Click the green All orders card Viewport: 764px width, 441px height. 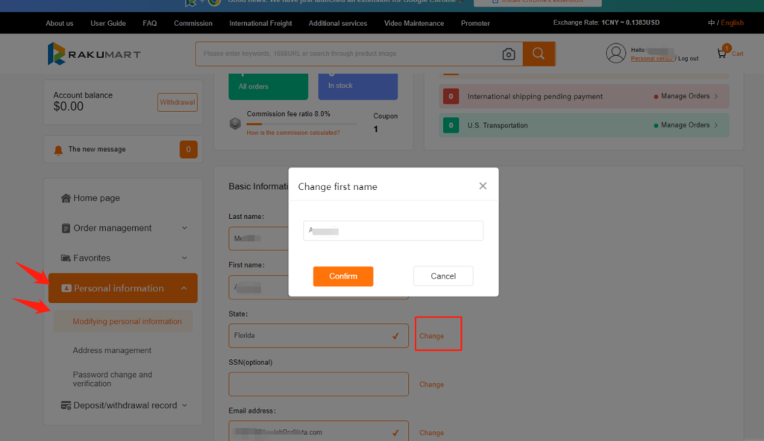[x=269, y=86]
